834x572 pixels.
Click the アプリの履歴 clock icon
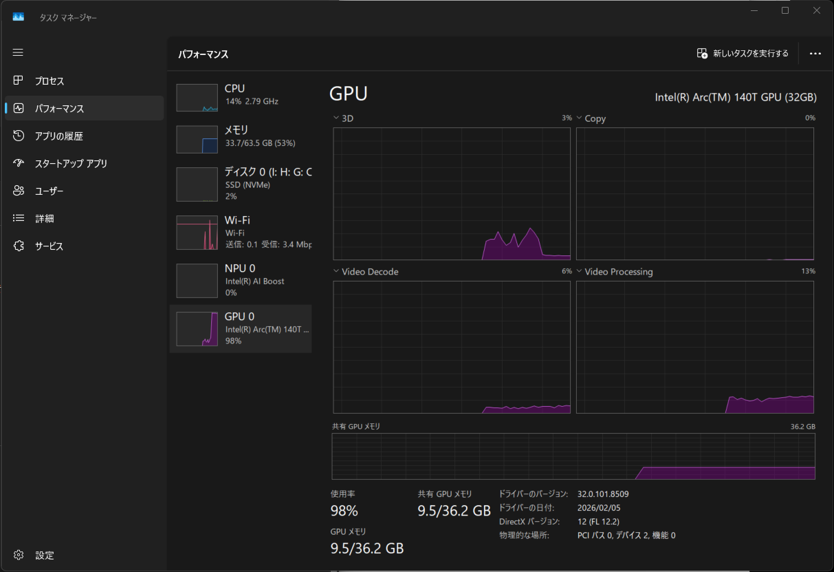click(x=19, y=136)
